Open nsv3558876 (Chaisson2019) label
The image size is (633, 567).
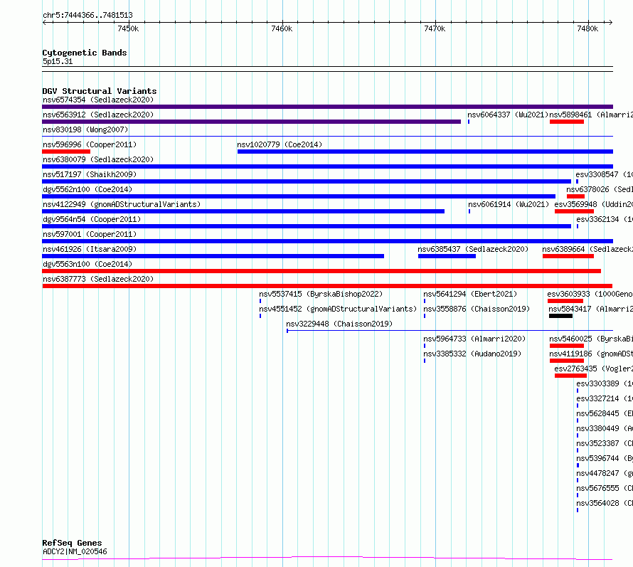(x=477, y=309)
